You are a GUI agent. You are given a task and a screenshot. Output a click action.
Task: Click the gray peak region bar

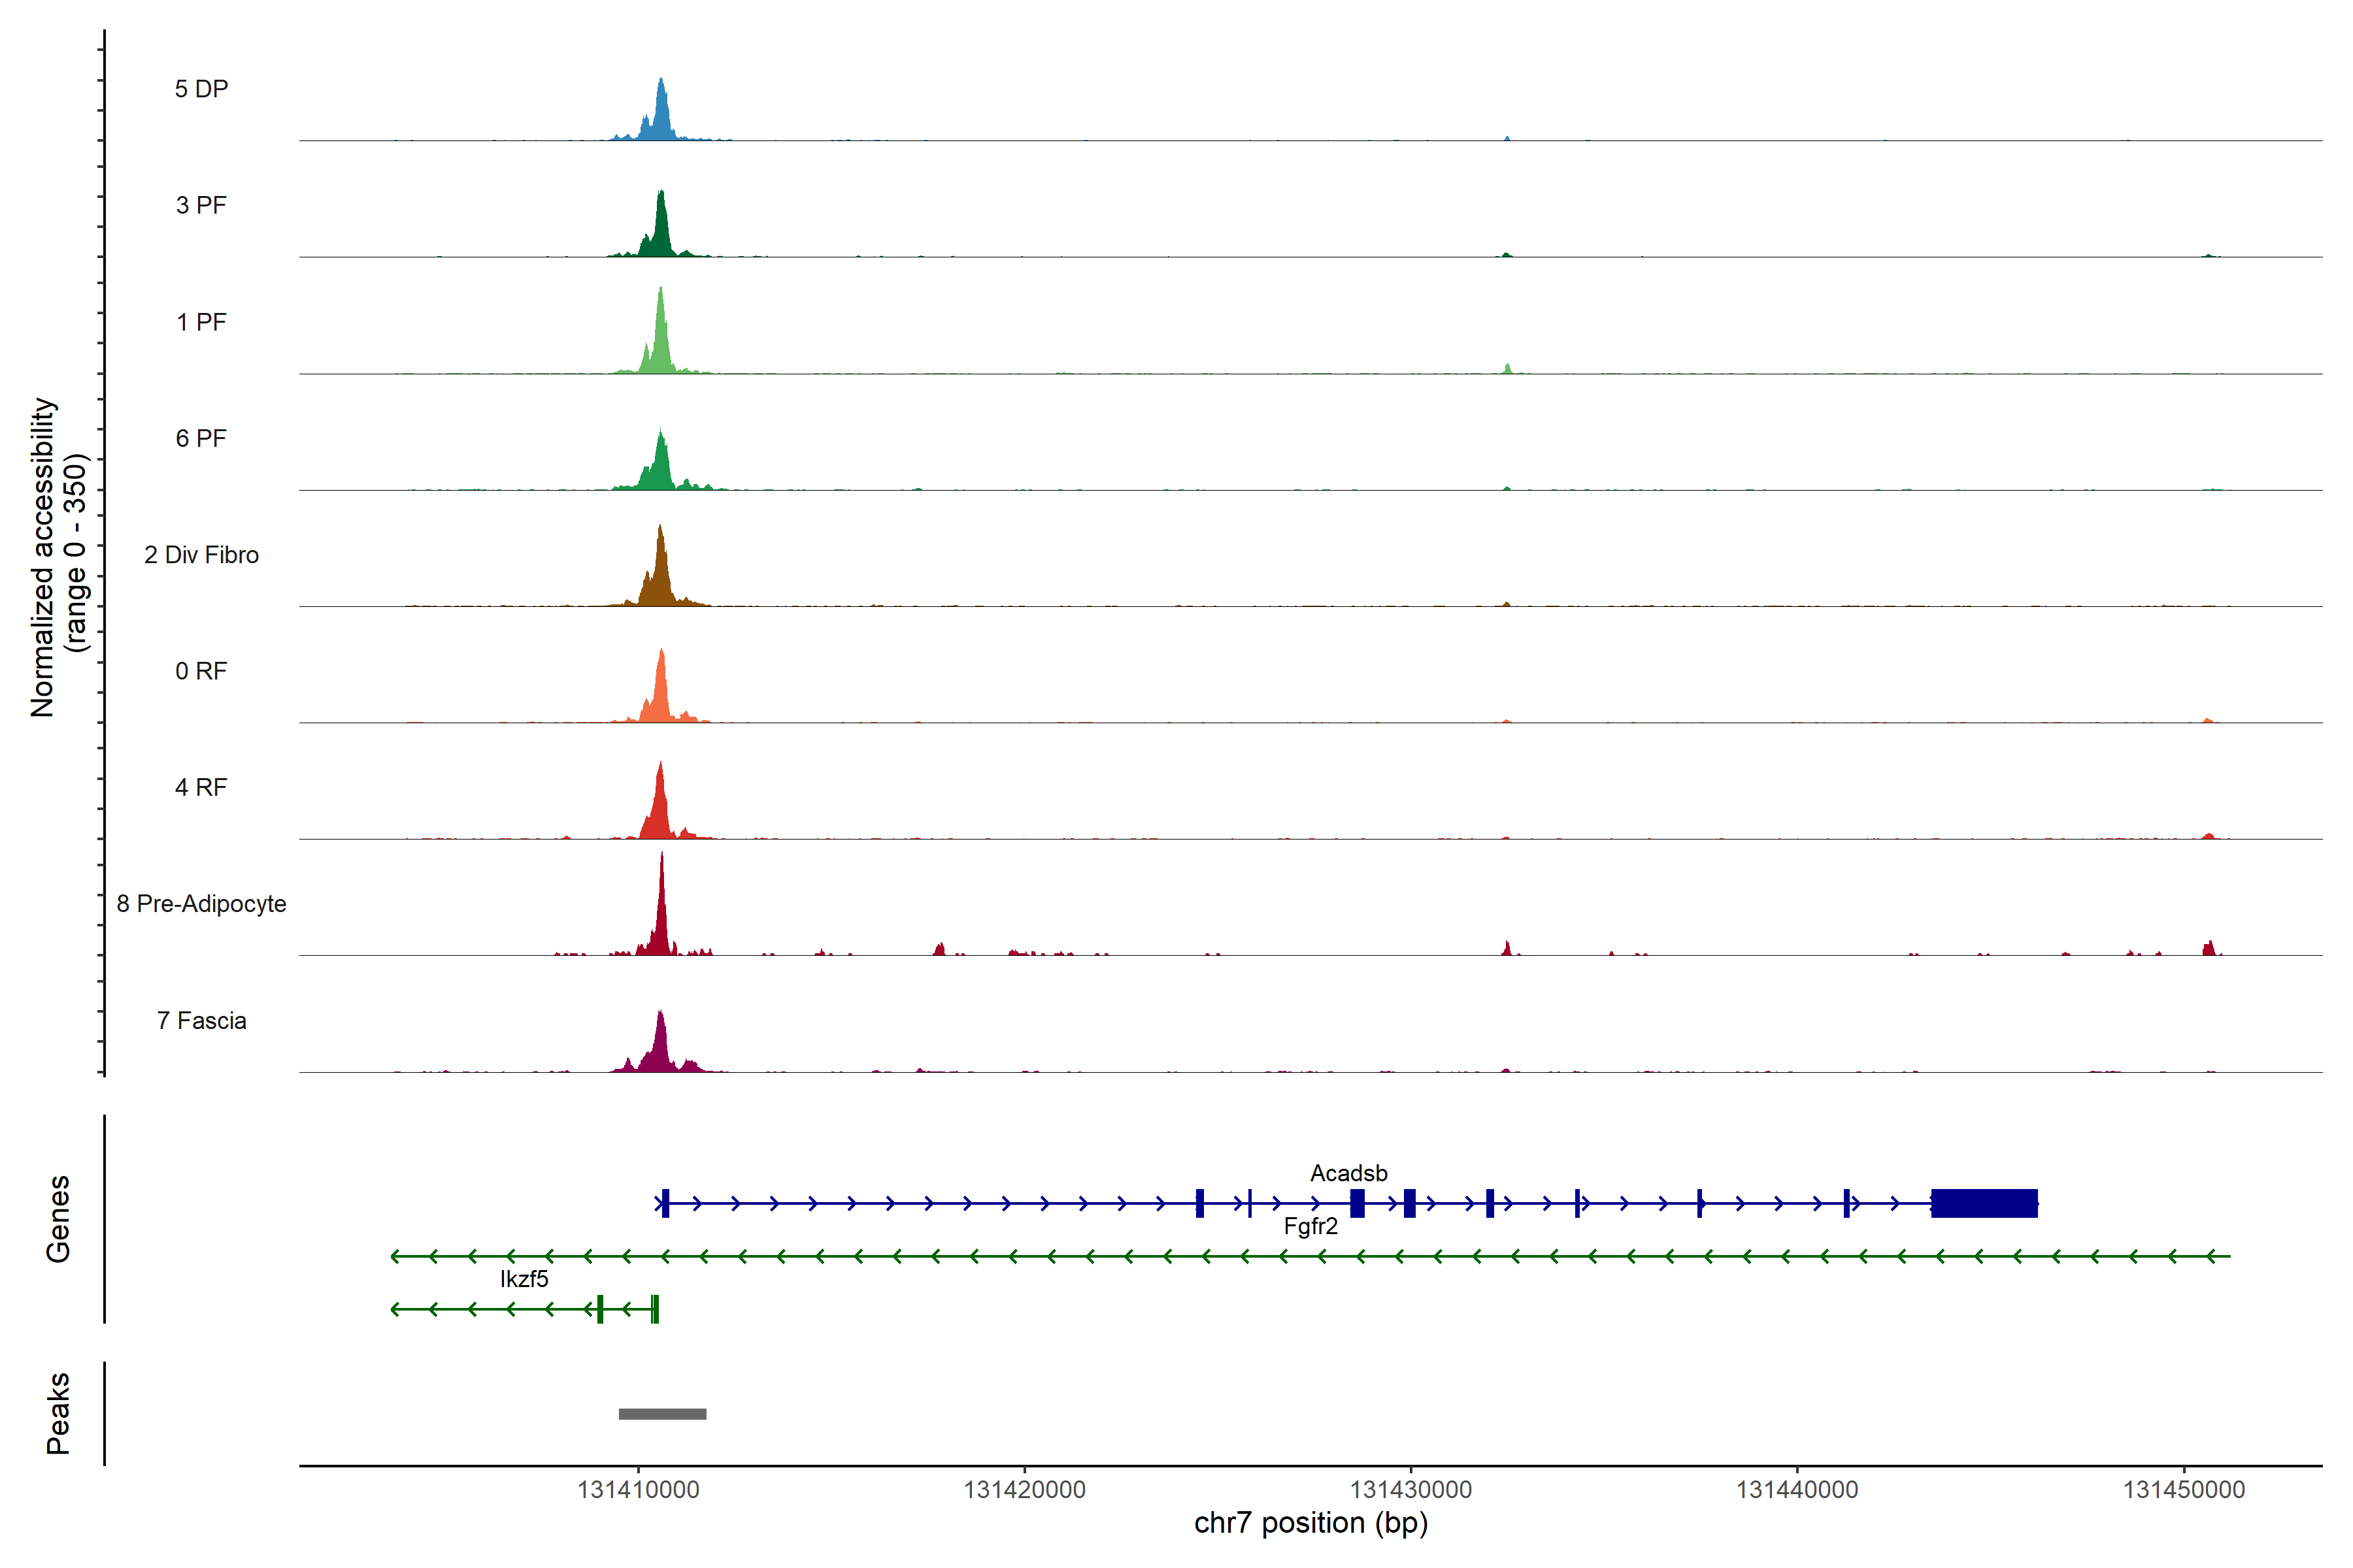tap(662, 1414)
